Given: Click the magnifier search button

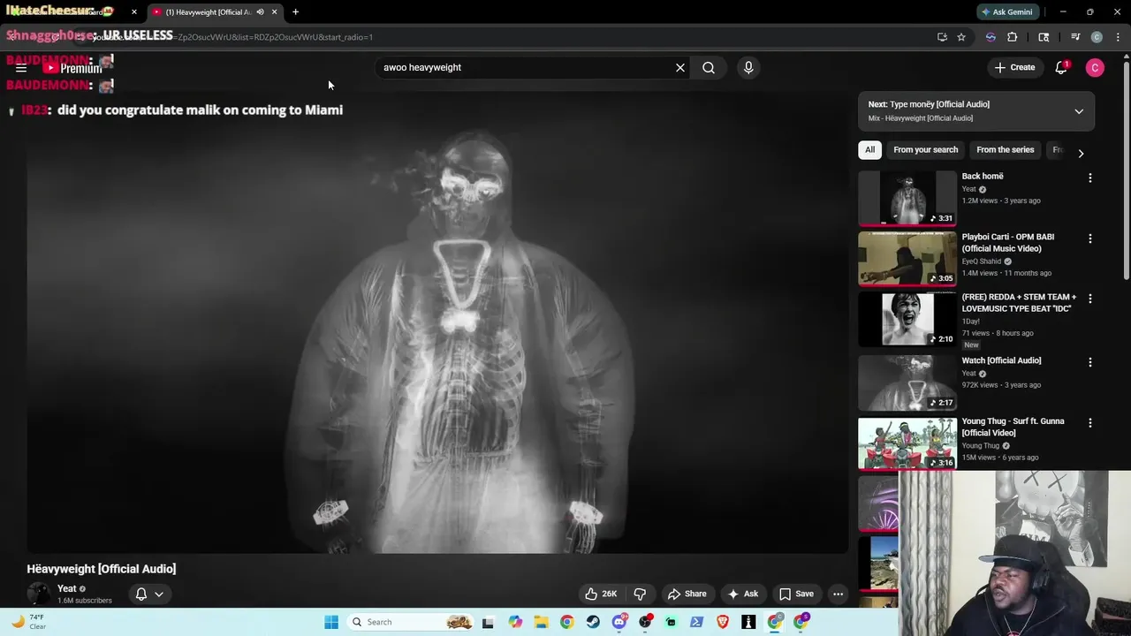Looking at the screenshot, I should (x=709, y=68).
